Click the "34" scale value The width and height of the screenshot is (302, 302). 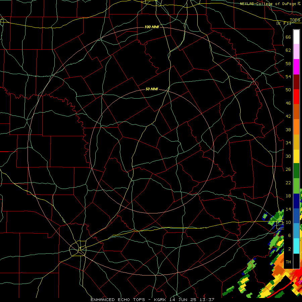click(288, 143)
